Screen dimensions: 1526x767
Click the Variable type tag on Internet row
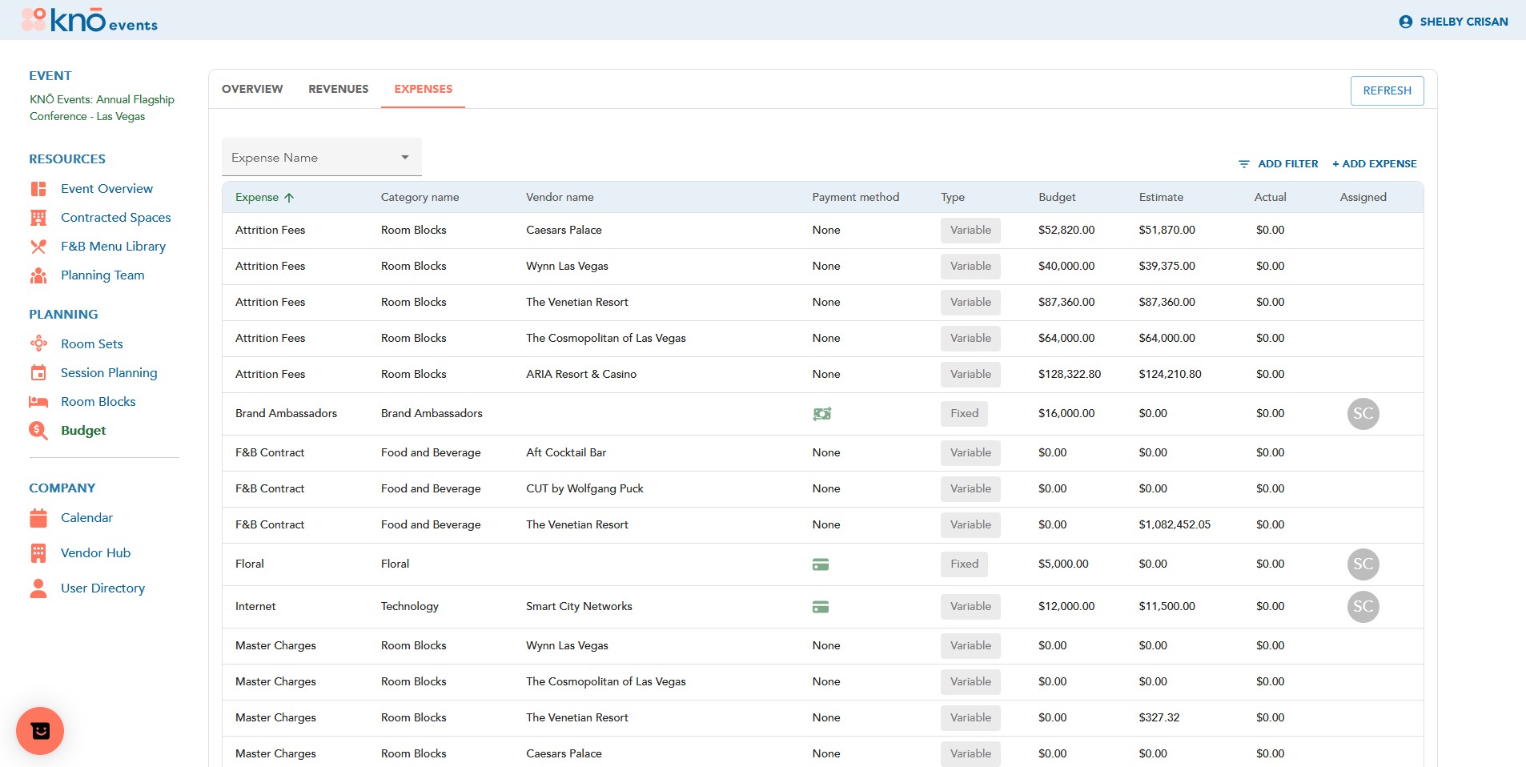(970, 607)
